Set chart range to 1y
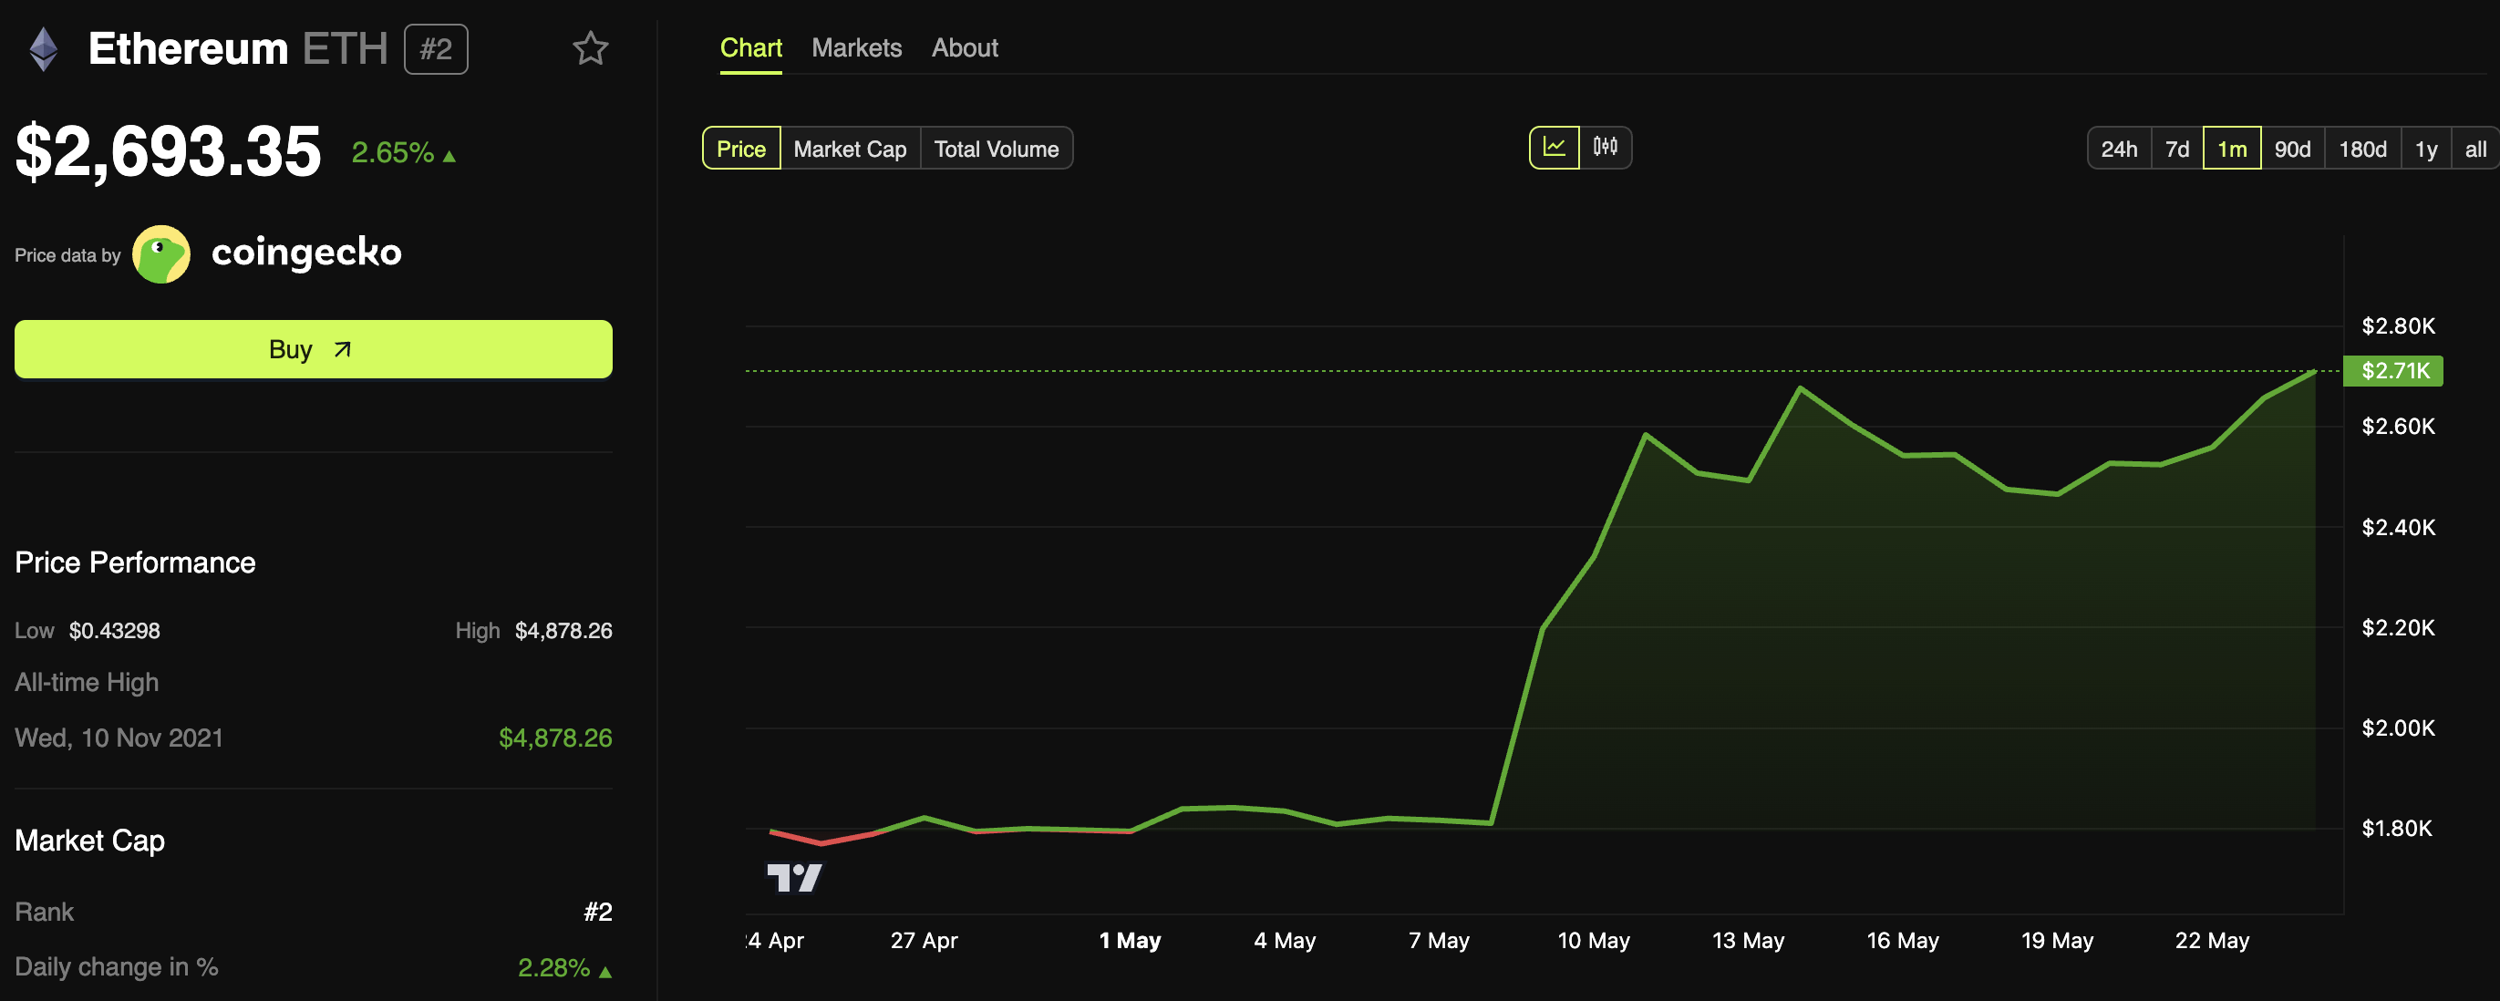2500x1001 pixels. coord(2425,149)
